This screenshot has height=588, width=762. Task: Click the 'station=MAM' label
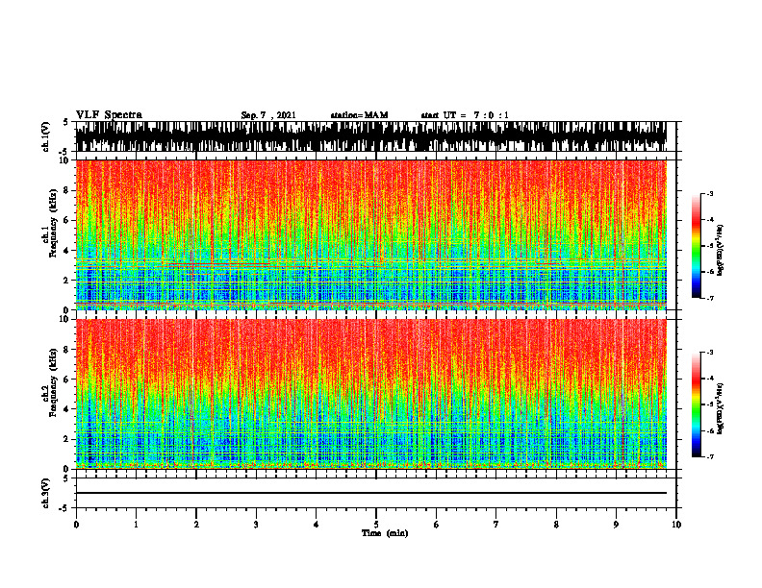point(359,115)
